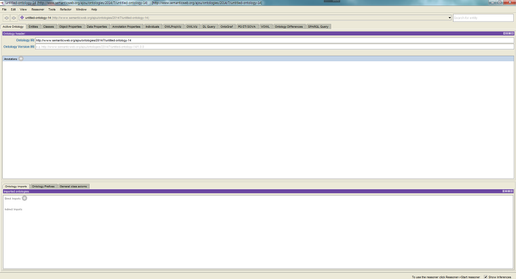Click the ontology diamond icon in selector
This screenshot has width=516, height=279.
pos(22,18)
